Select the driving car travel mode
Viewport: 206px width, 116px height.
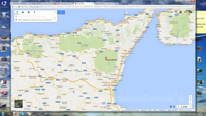point(23,12)
